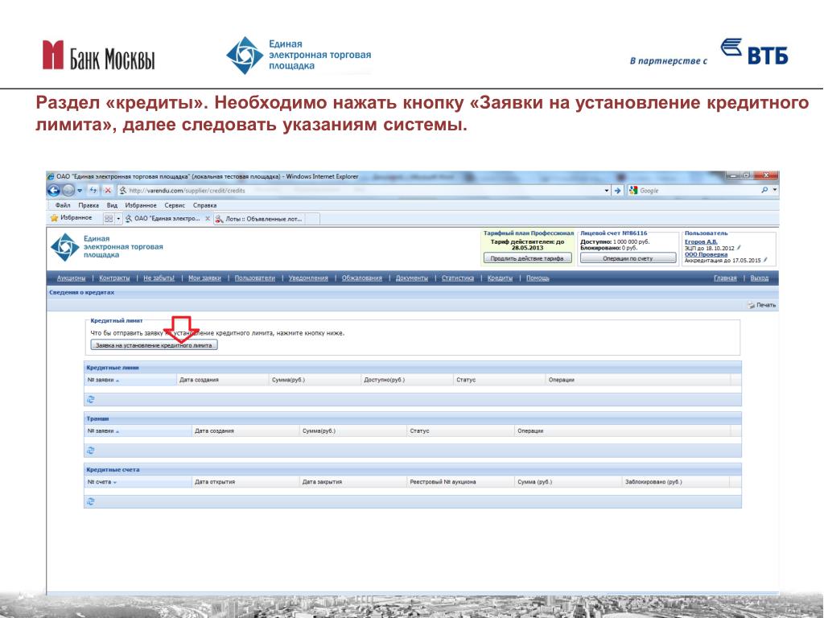Go back with the browser Back arrow
This screenshot has width=824, height=618.
tap(54, 190)
